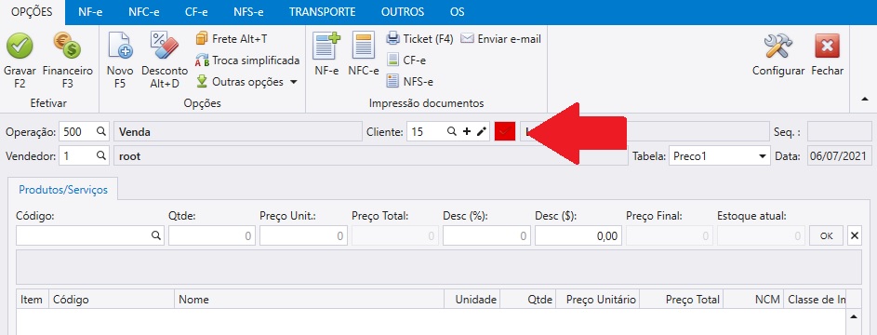Screen dimensions: 877x335
Task: Search seller with Vendedor magnifier icon
Action: click(x=100, y=155)
